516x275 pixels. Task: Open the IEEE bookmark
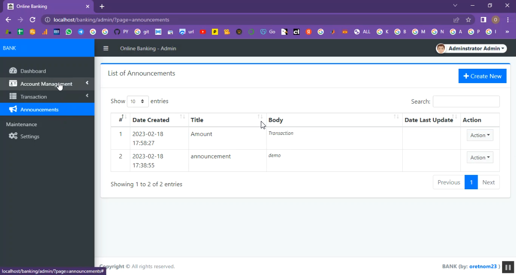tap(57, 32)
